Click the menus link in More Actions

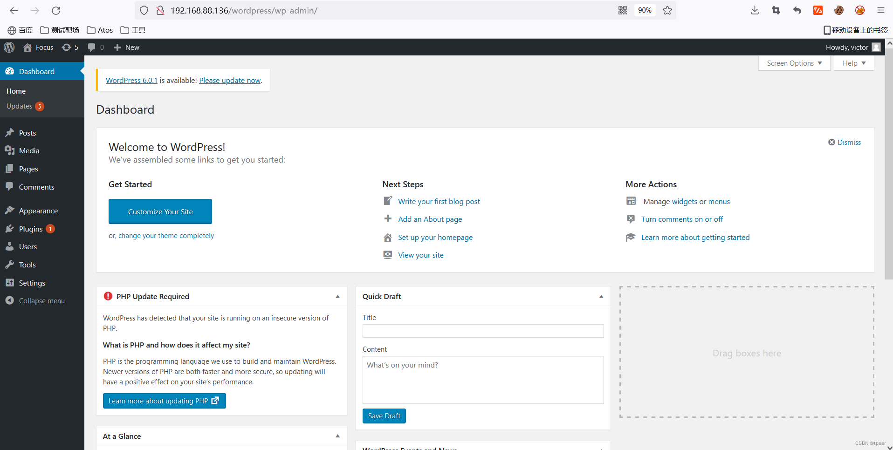719,201
